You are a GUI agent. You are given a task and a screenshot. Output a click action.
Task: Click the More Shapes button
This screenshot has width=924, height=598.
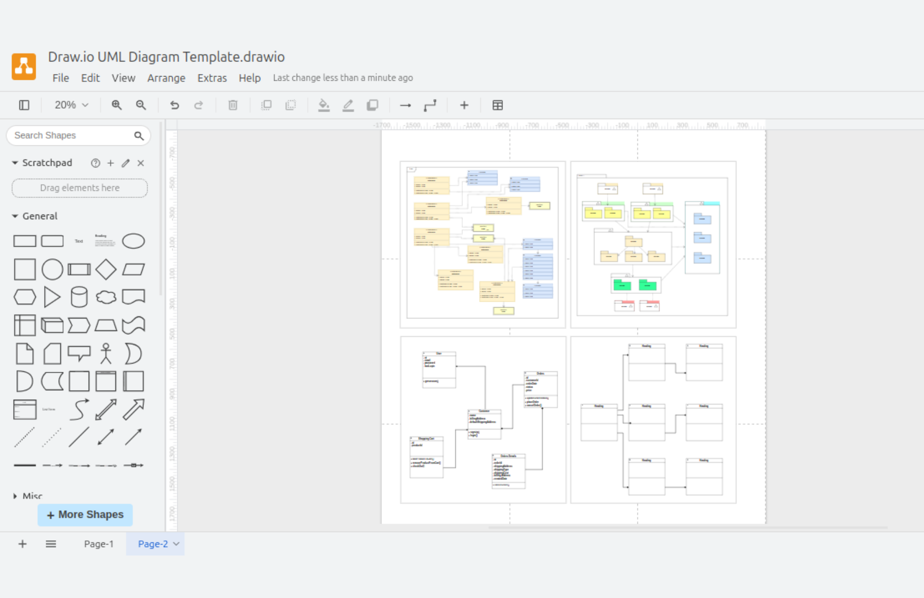point(85,515)
